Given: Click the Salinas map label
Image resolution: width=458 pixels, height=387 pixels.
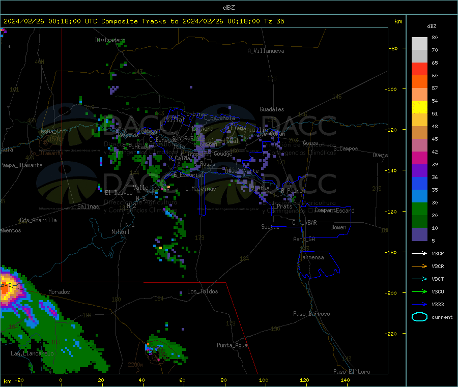Looking at the screenshot, I should tap(88, 206).
